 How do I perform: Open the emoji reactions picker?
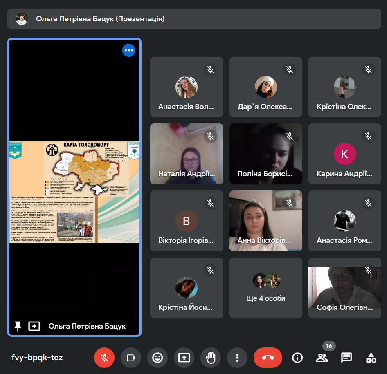(157, 358)
